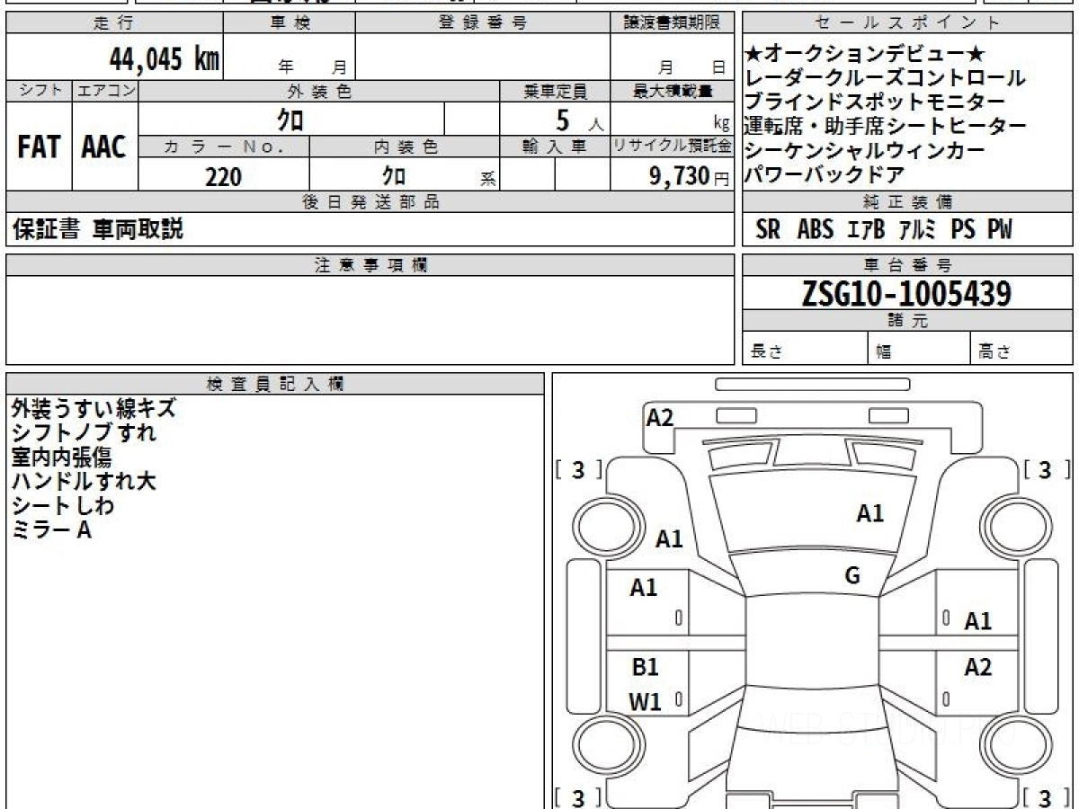Click the A1 mark beside right front door
The image size is (1079, 809).
tap(978, 621)
